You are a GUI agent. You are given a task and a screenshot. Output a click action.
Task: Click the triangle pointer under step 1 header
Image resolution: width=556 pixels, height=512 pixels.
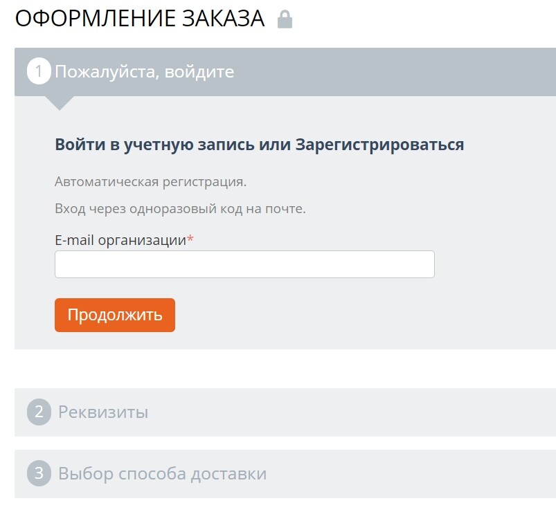[60, 103]
